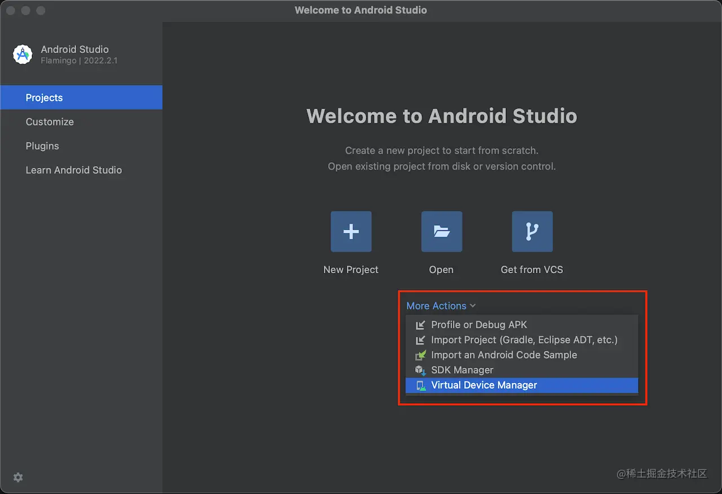Choose Profile or Debug APK

[x=522, y=325]
